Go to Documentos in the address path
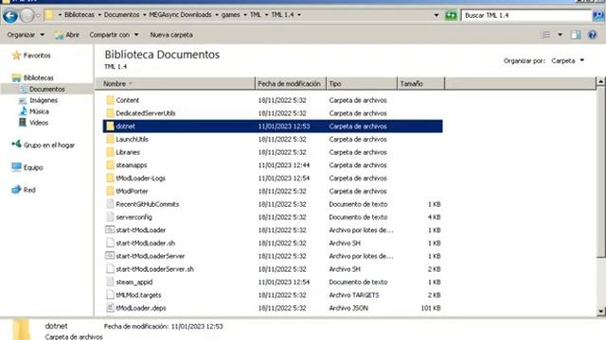Image resolution: width=606 pixels, height=340 pixels. coord(121,15)
